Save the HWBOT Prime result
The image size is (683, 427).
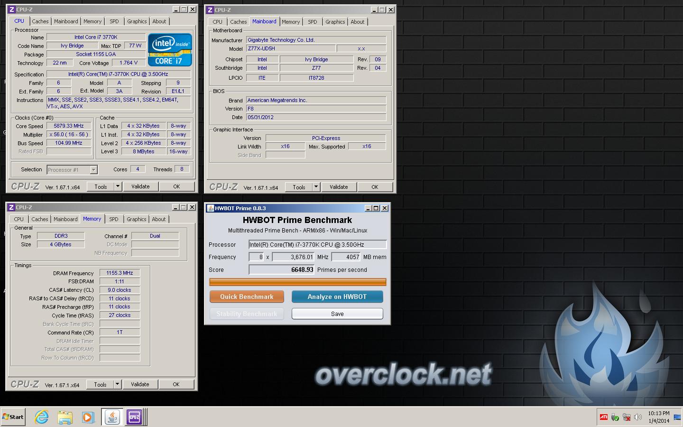(337, 314)
